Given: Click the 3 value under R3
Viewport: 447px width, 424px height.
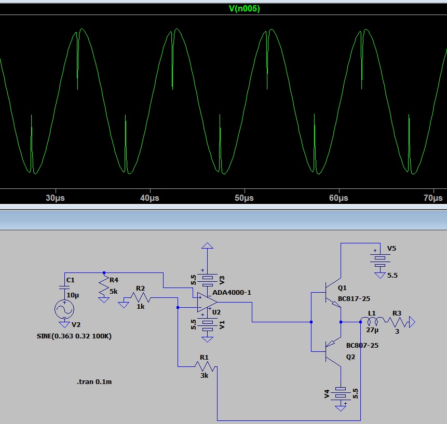Looking at the screenshot, I should click(x=397, y=331).
